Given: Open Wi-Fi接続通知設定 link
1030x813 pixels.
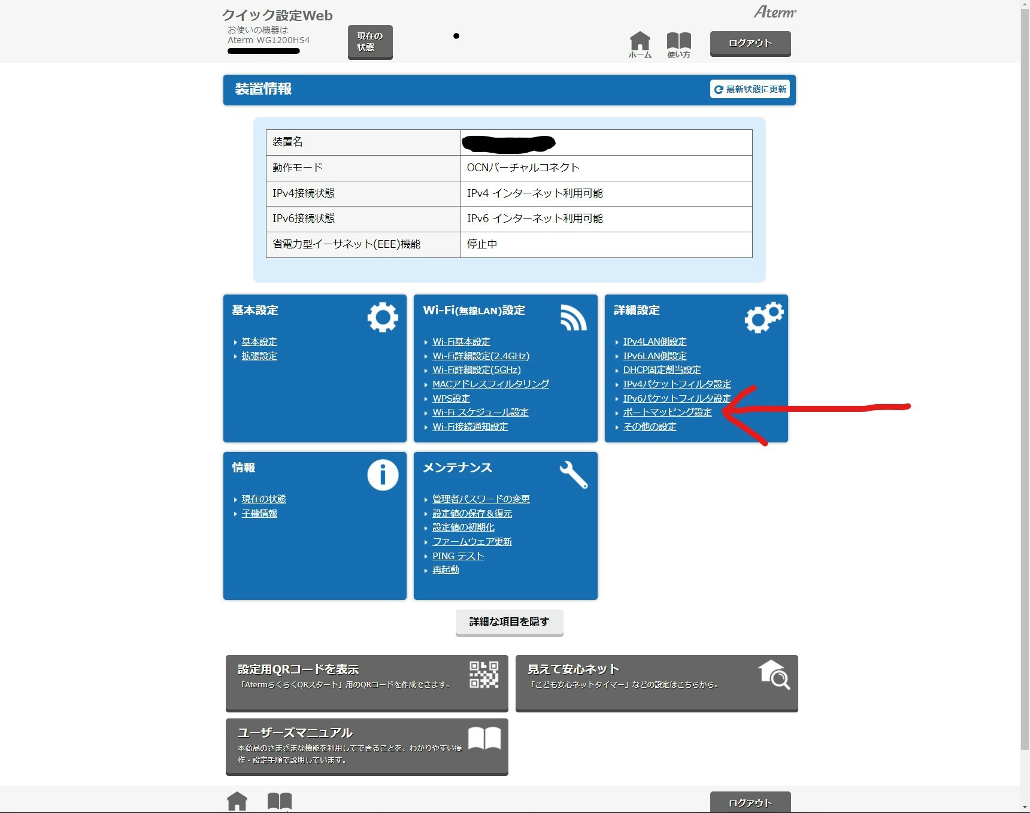Looking at the screenshot, I should pyautogui.click(x=470, y=427).
